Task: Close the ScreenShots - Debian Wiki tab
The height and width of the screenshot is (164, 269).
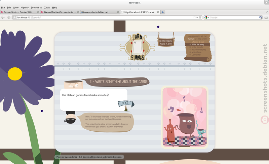Action: [x=38, y=12]
